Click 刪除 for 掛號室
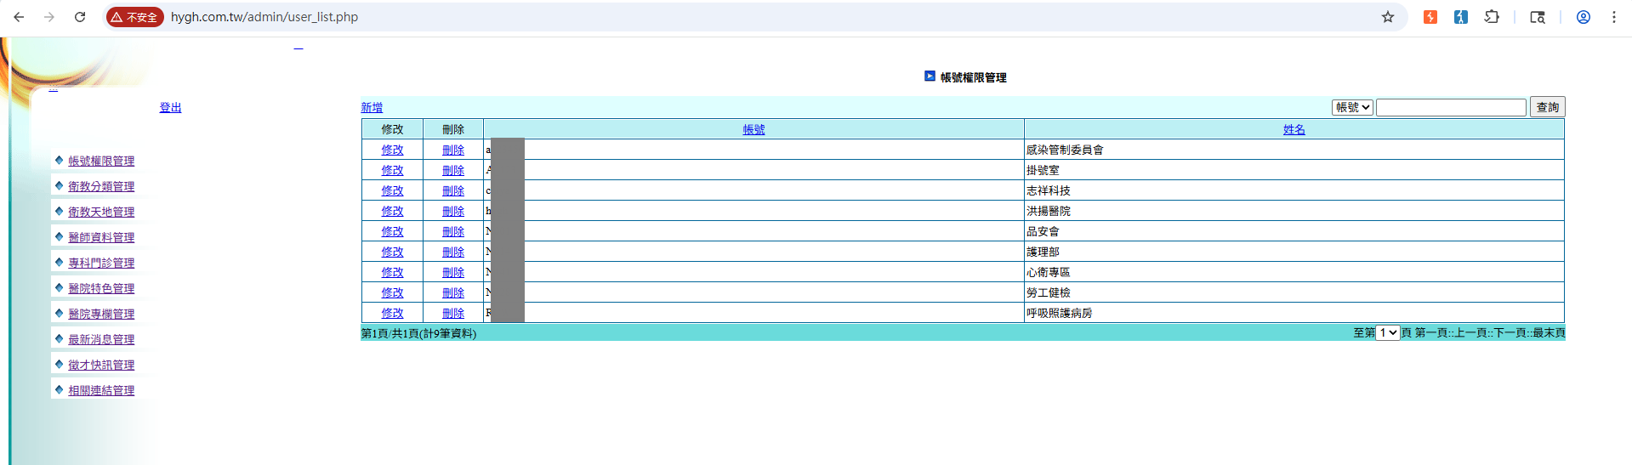 pos(453,170)
